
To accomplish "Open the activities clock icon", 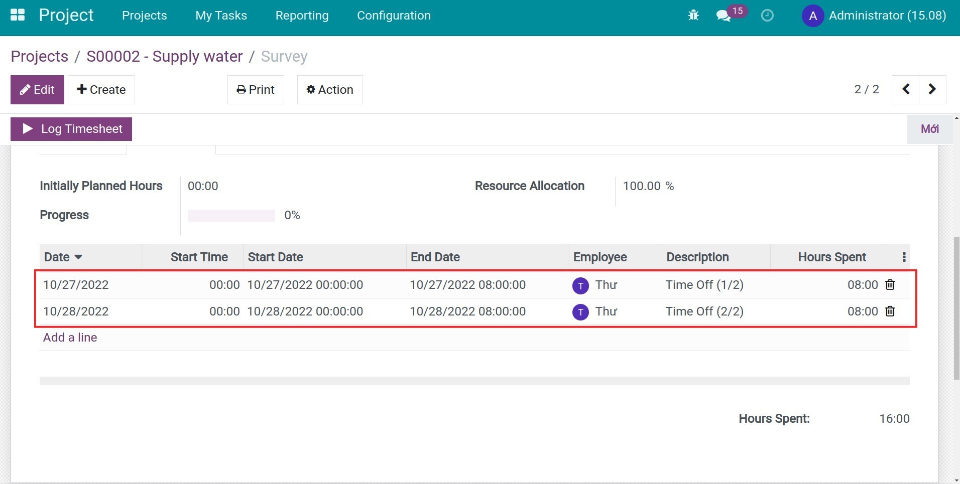I will coord(767,16).
